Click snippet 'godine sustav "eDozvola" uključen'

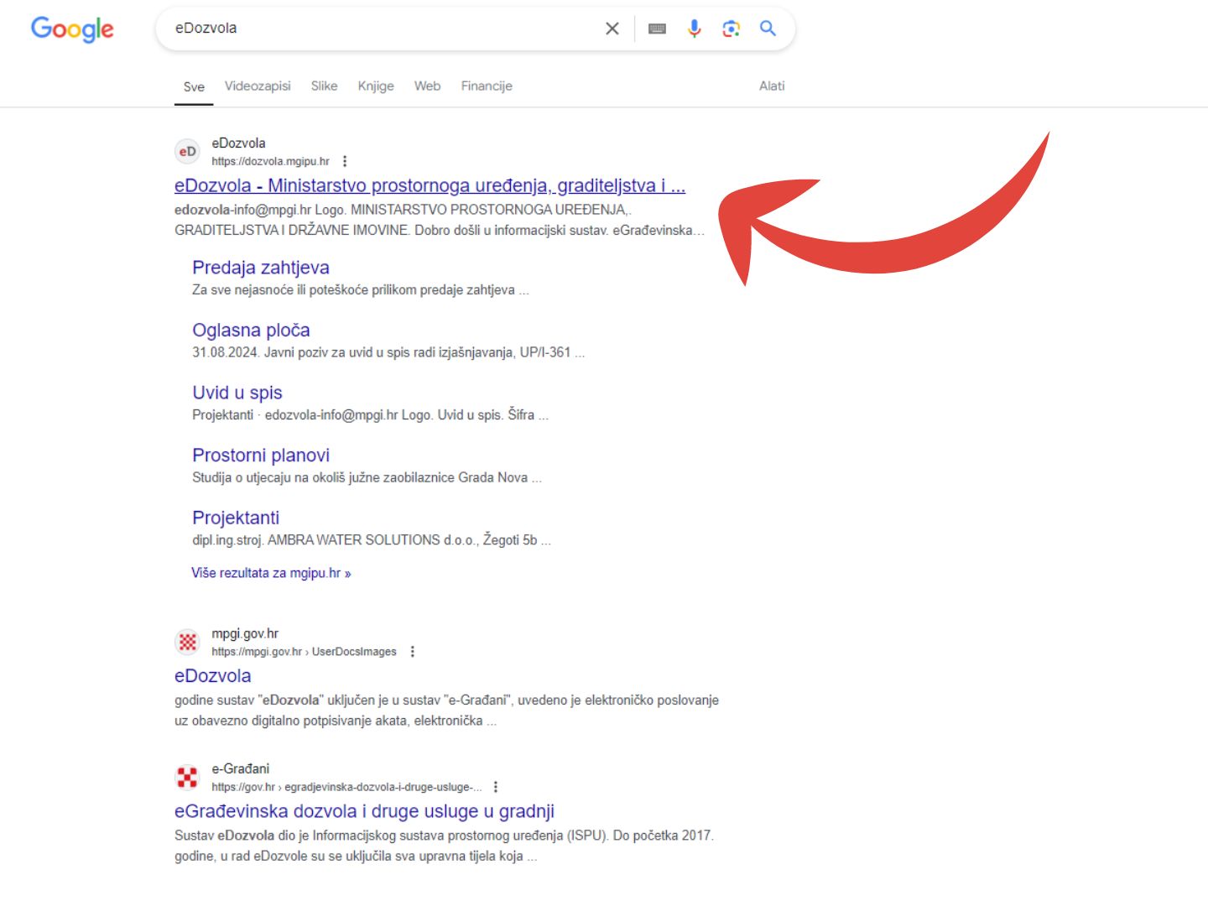446,711
